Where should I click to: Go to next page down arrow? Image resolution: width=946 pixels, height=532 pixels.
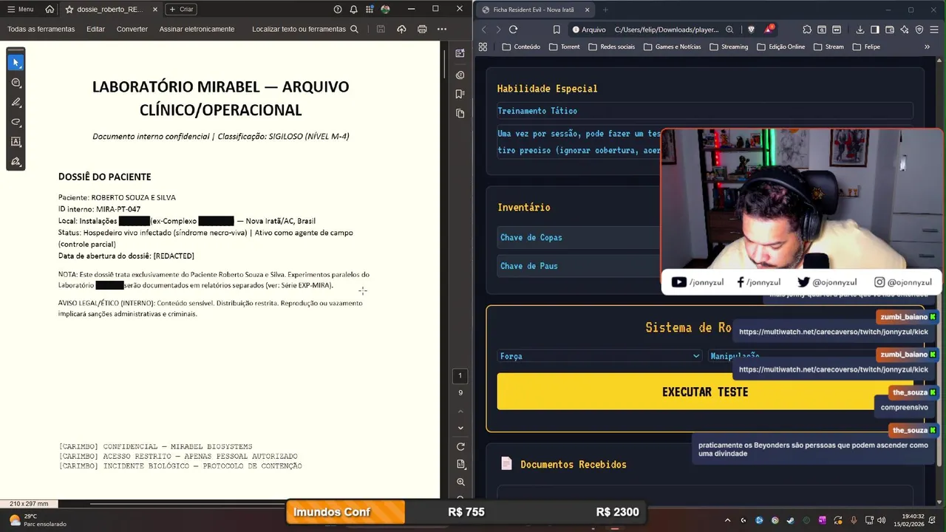pyautogui.click(x=460, y=428)
